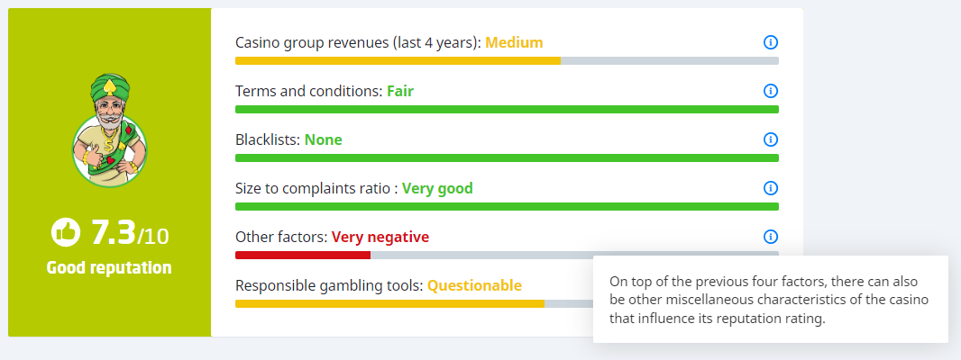
Task: Open the Terms and conditions info icon
Action: [770, 91]
